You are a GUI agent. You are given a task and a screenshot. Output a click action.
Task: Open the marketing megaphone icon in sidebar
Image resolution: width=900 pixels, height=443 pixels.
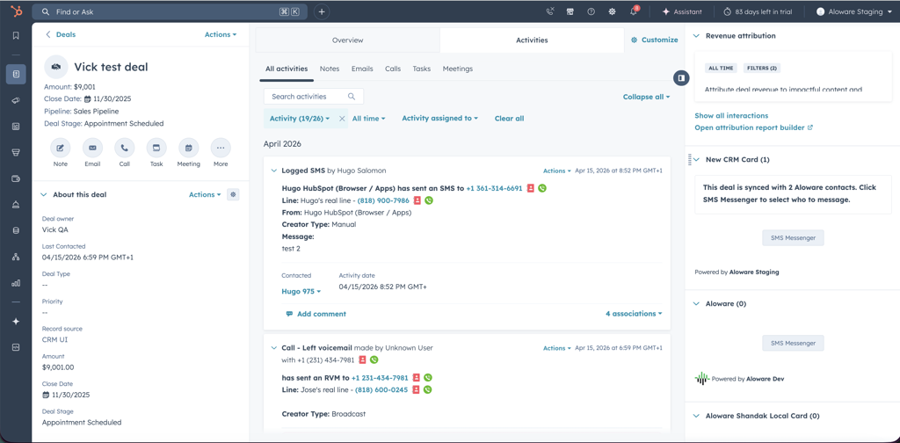[16, 100]
